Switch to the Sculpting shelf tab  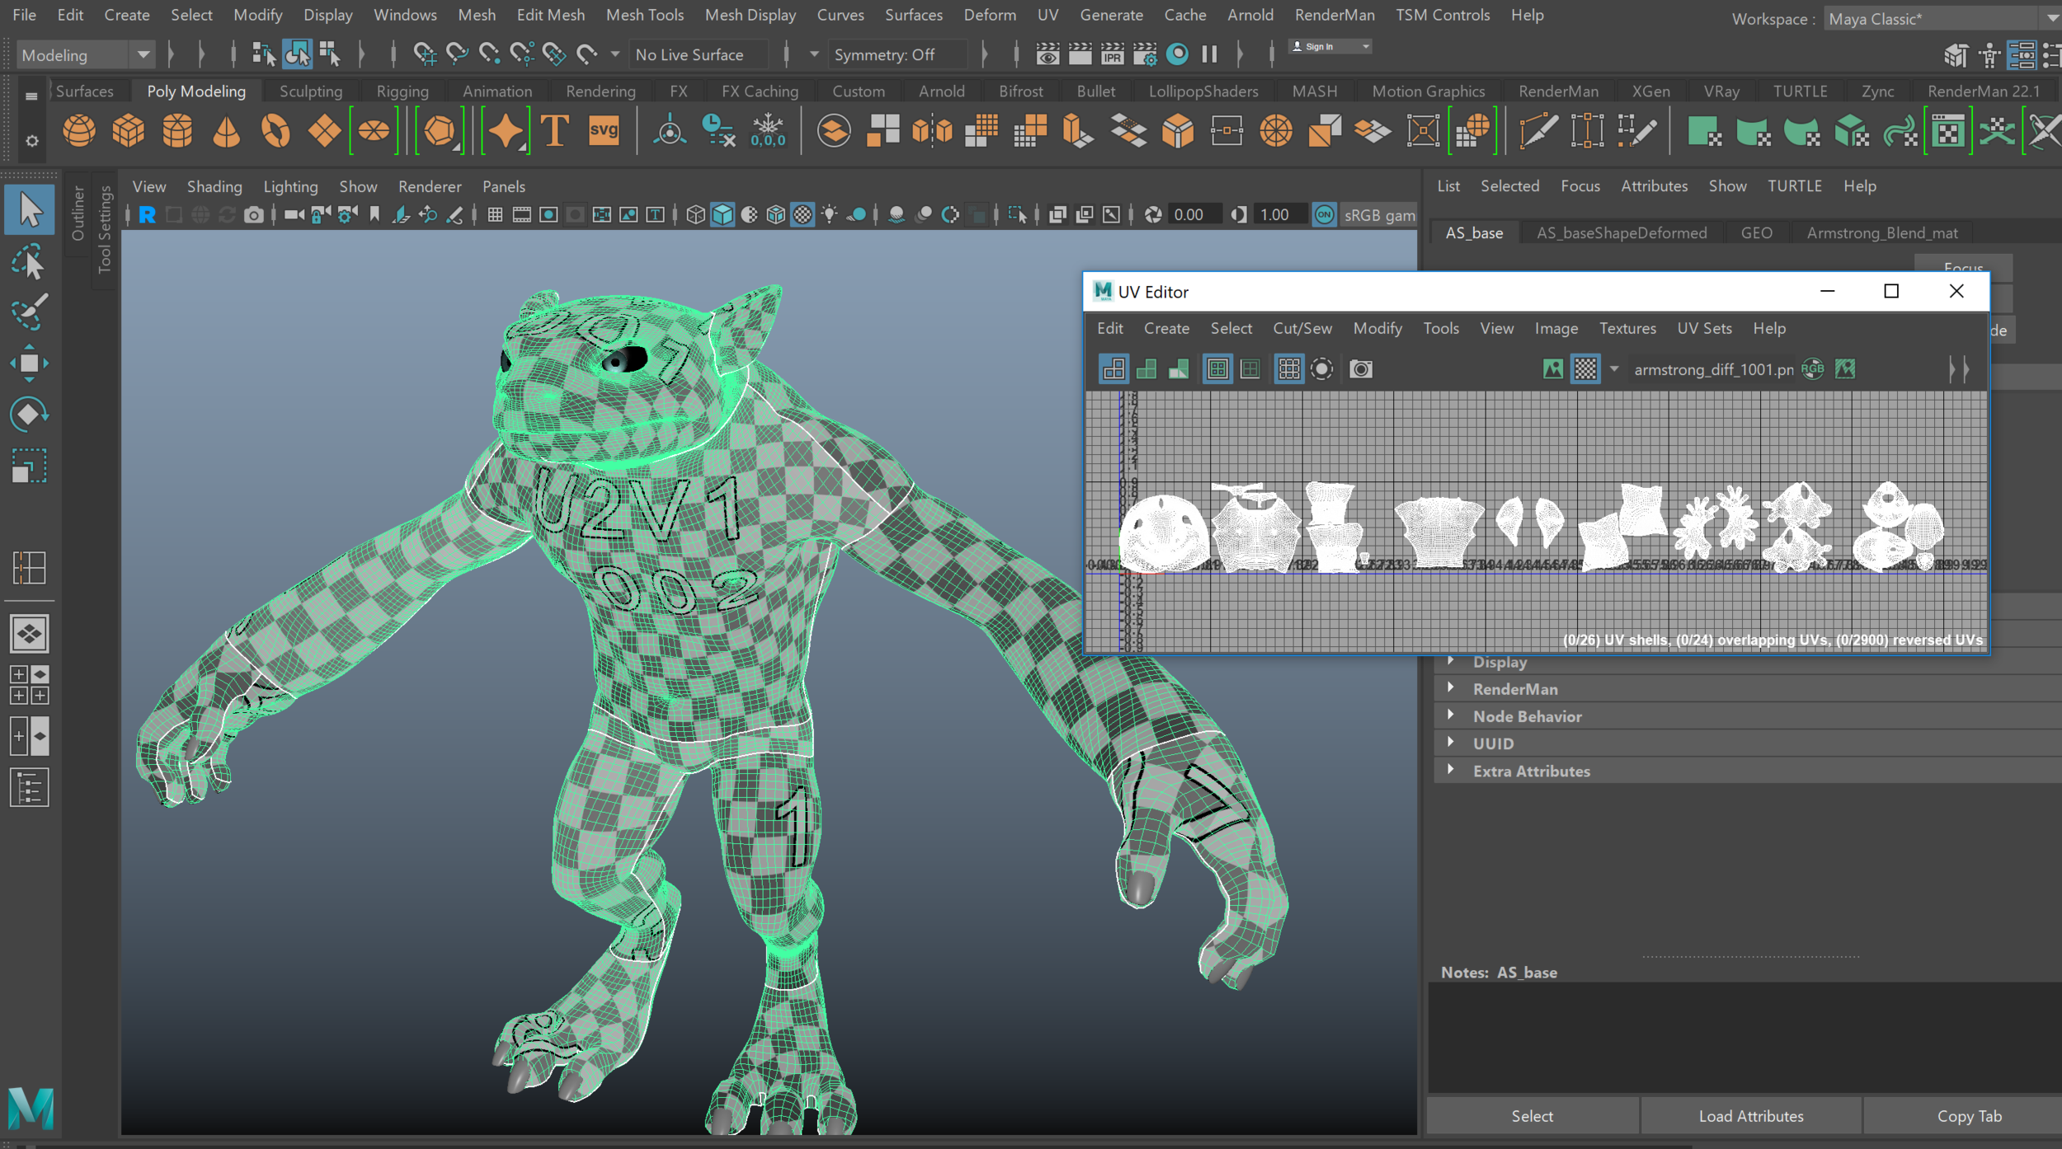pyautogui.click(x=310, y=91)
